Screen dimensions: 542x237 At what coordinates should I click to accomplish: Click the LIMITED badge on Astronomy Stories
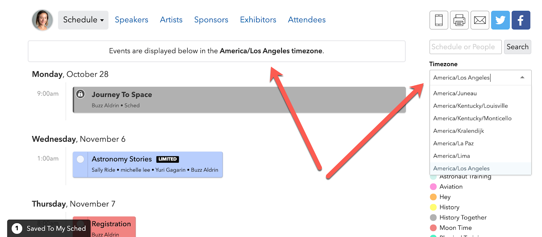(x=167, y=159)
